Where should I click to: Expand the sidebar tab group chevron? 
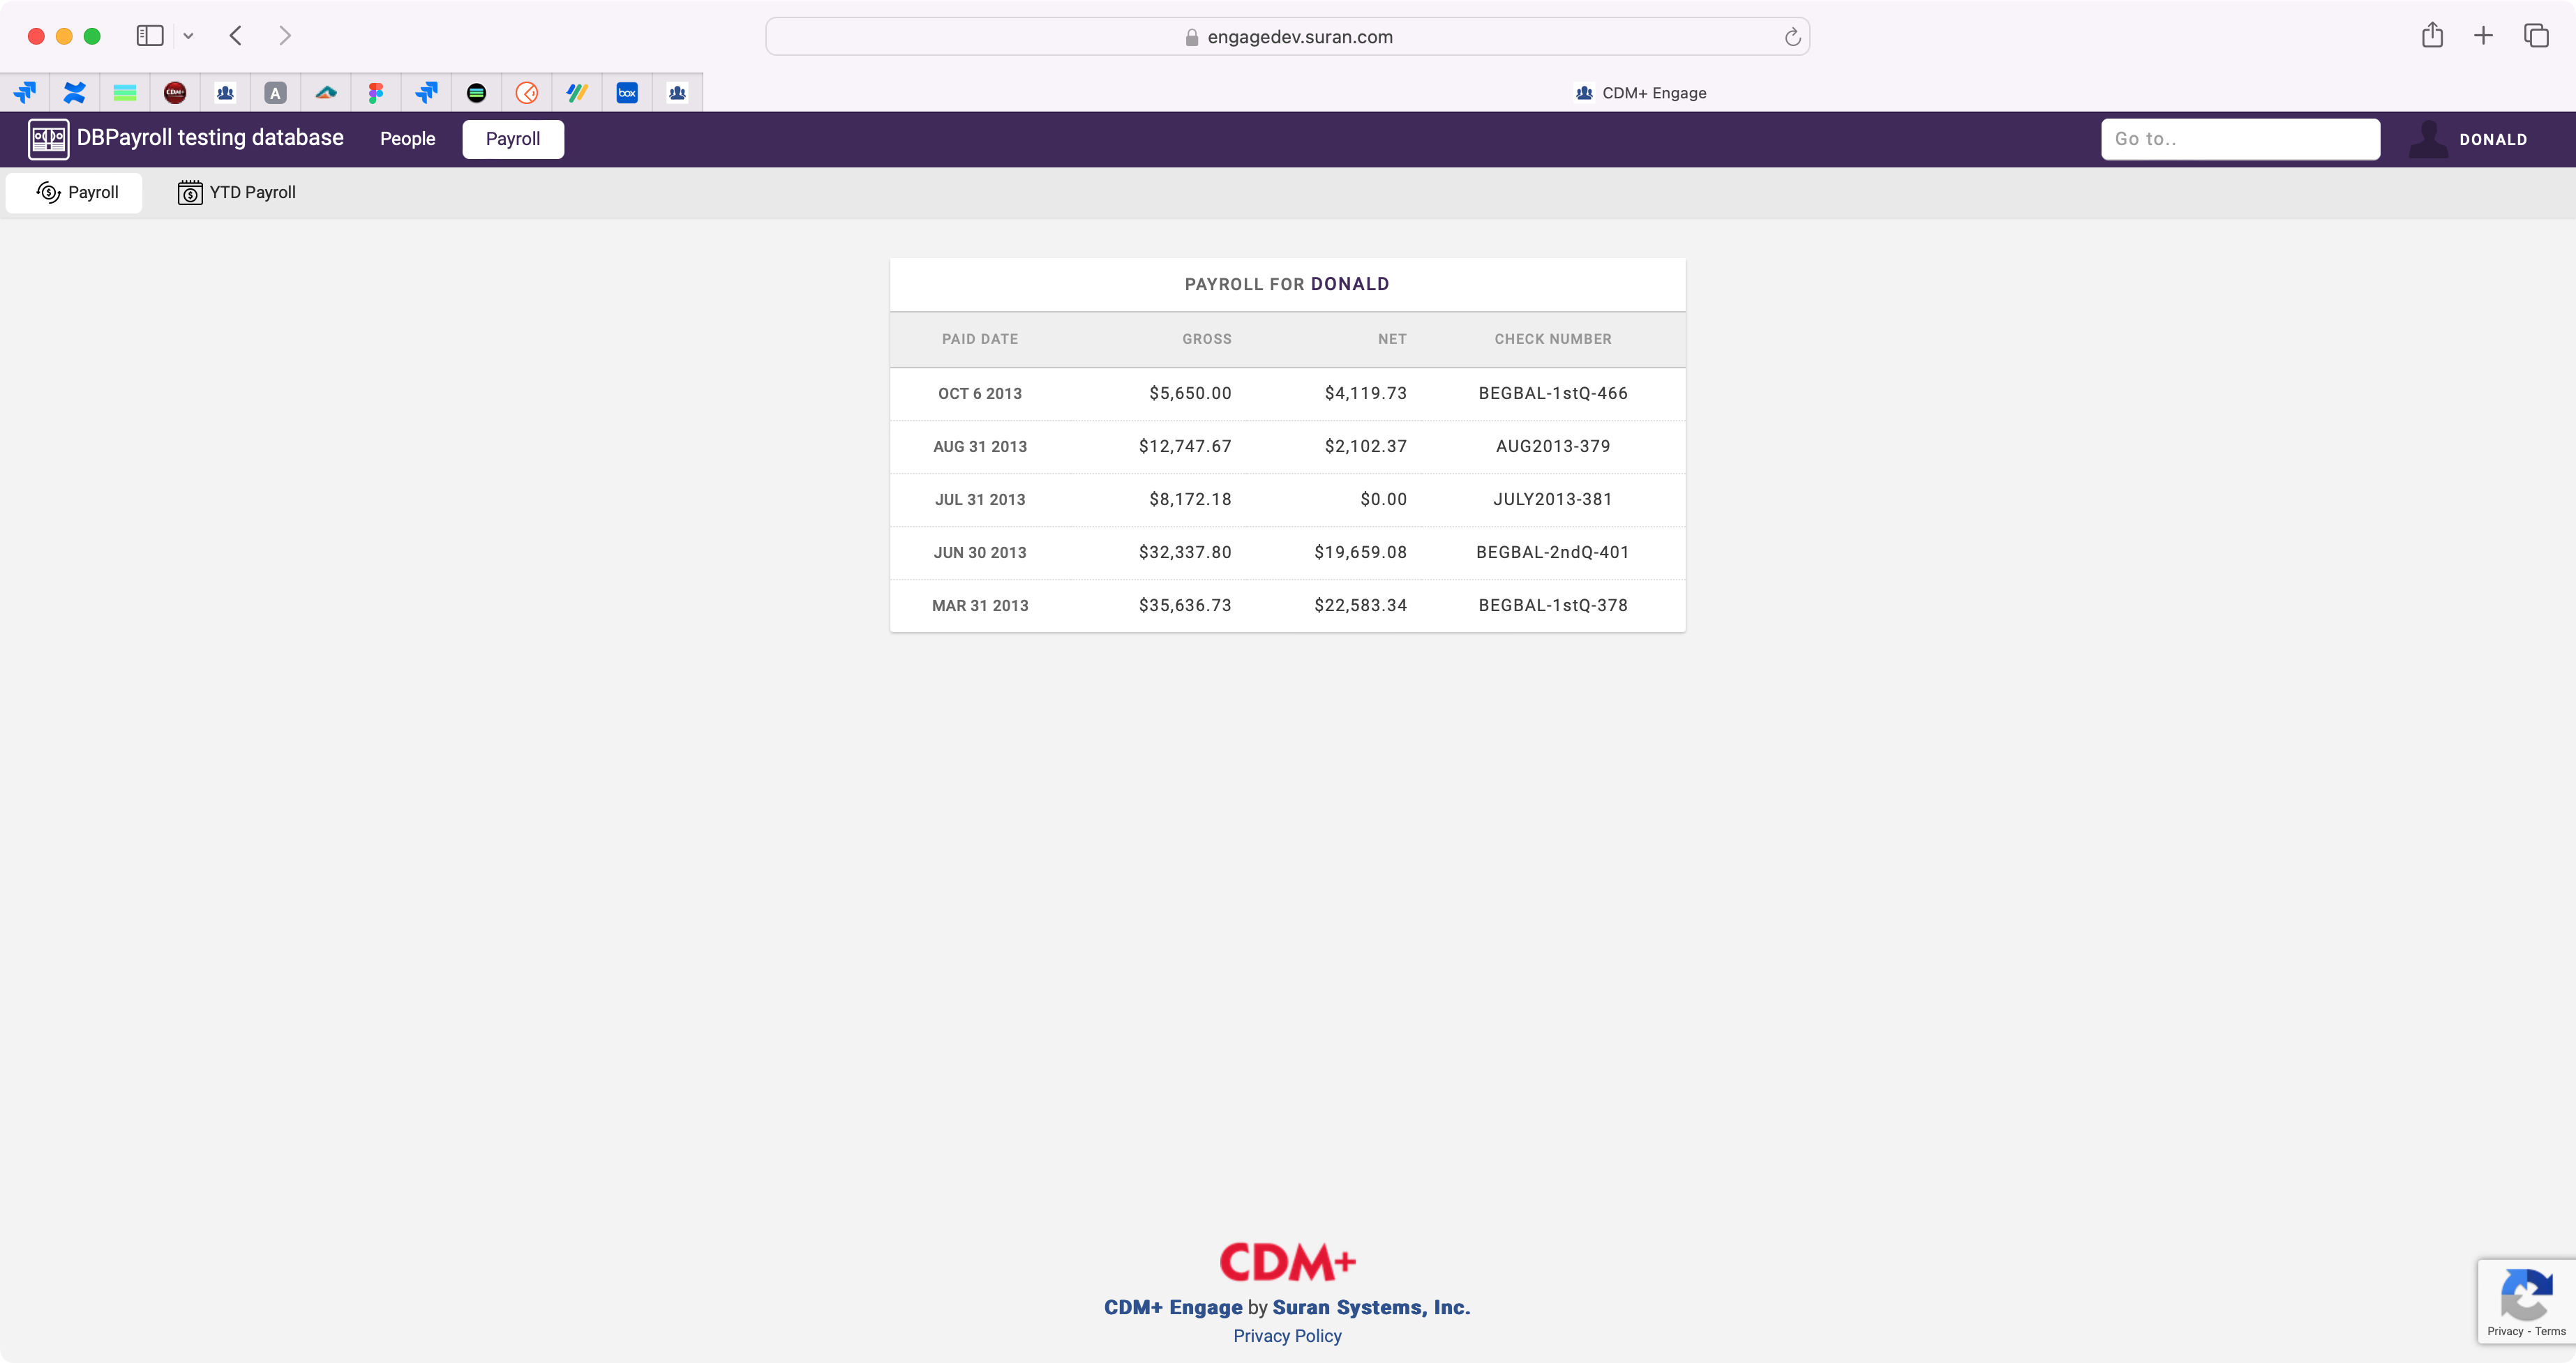point(188,36)
